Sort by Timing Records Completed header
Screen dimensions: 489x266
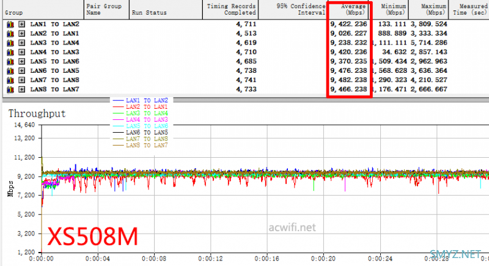(x=230, y=10)
